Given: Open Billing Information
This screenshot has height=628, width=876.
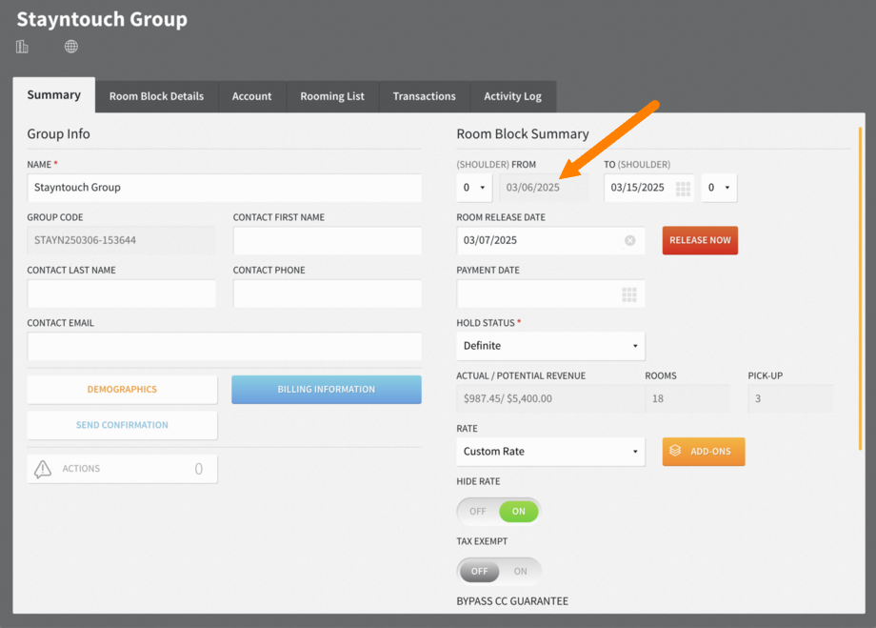Looking at the screenshot, I should point(327,389).
